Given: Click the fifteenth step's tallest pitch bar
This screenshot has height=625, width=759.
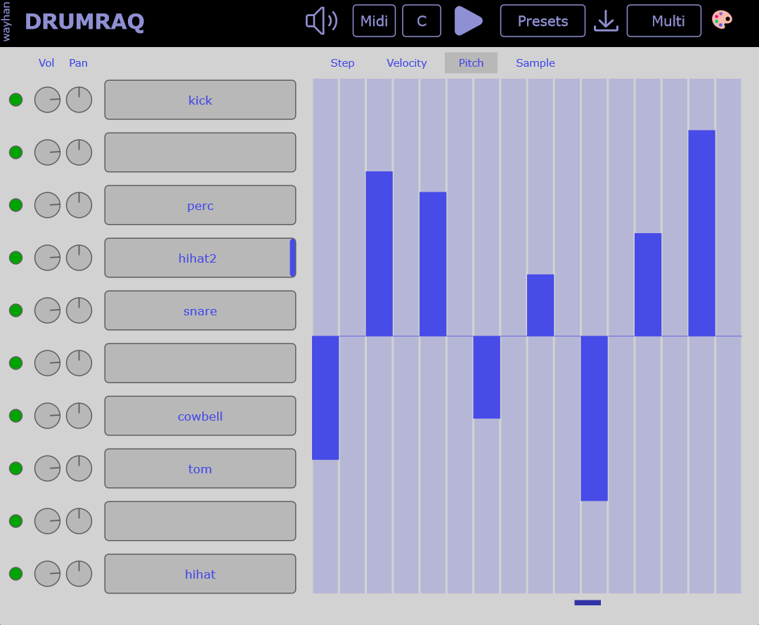Looking at the screenshot, I should pyautogui.click(x=701, y=233).
